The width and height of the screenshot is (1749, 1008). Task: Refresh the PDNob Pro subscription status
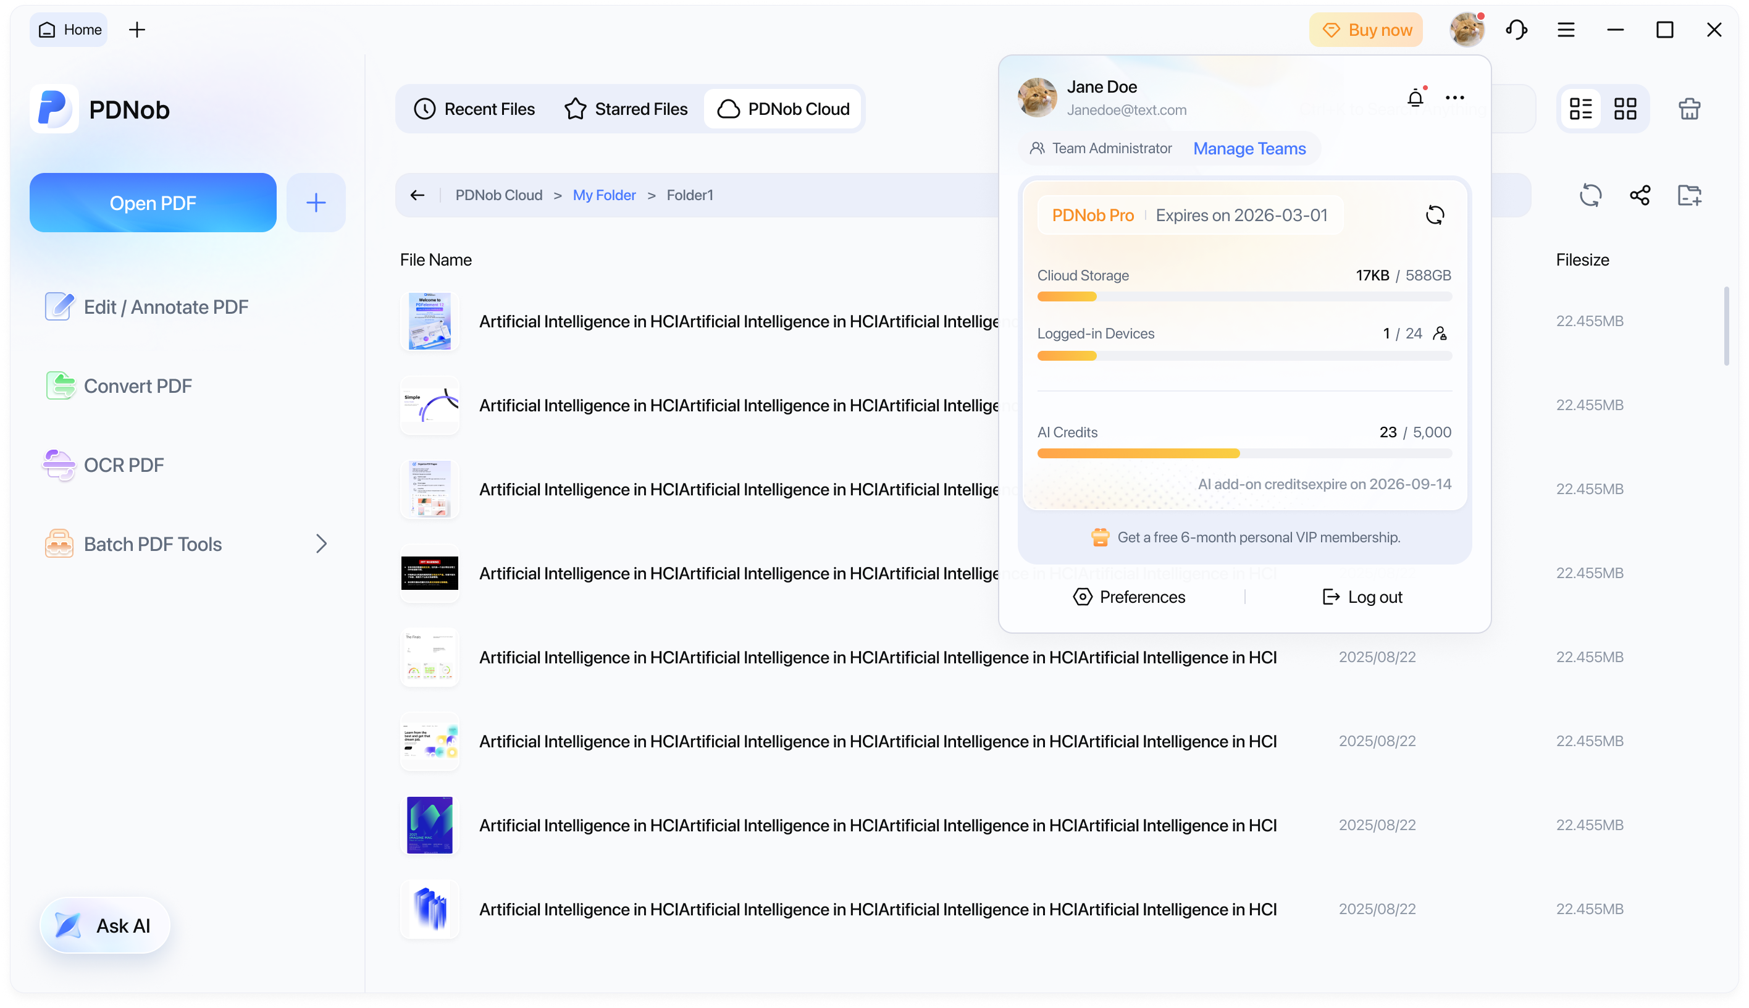(1435, 216)
